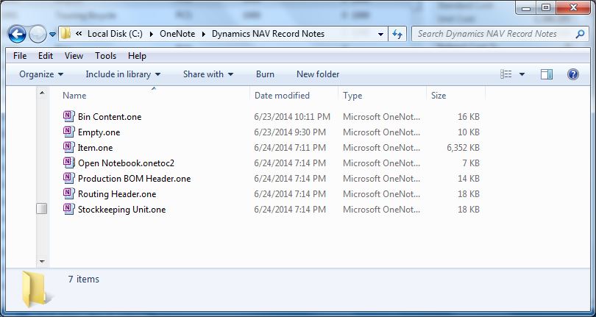The width and height of the screenshot is (596, 317).
Task: Click the 6/23/2014 10:11 PM date
Action: (292, 117)
